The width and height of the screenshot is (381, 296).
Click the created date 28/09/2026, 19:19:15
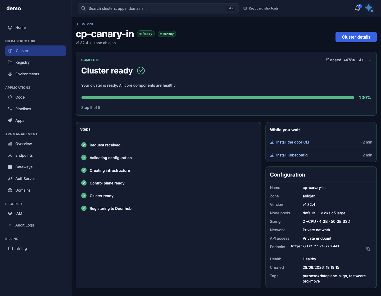click(321, 267)
